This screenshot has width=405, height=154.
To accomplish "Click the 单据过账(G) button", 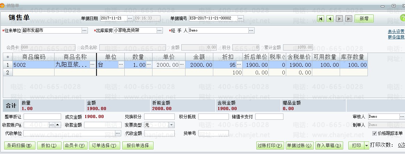I will click(x=299, y=146).
